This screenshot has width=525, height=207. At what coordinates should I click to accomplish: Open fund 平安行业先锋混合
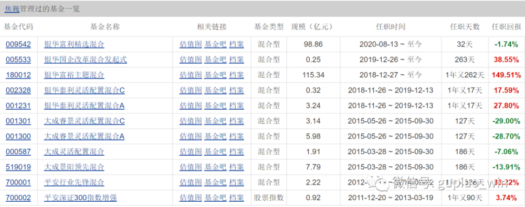(x=74, y=182)
